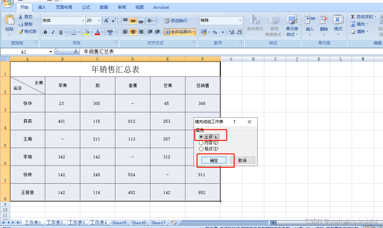
Task: Click the insert function fx icon
Action: (76, 52)
